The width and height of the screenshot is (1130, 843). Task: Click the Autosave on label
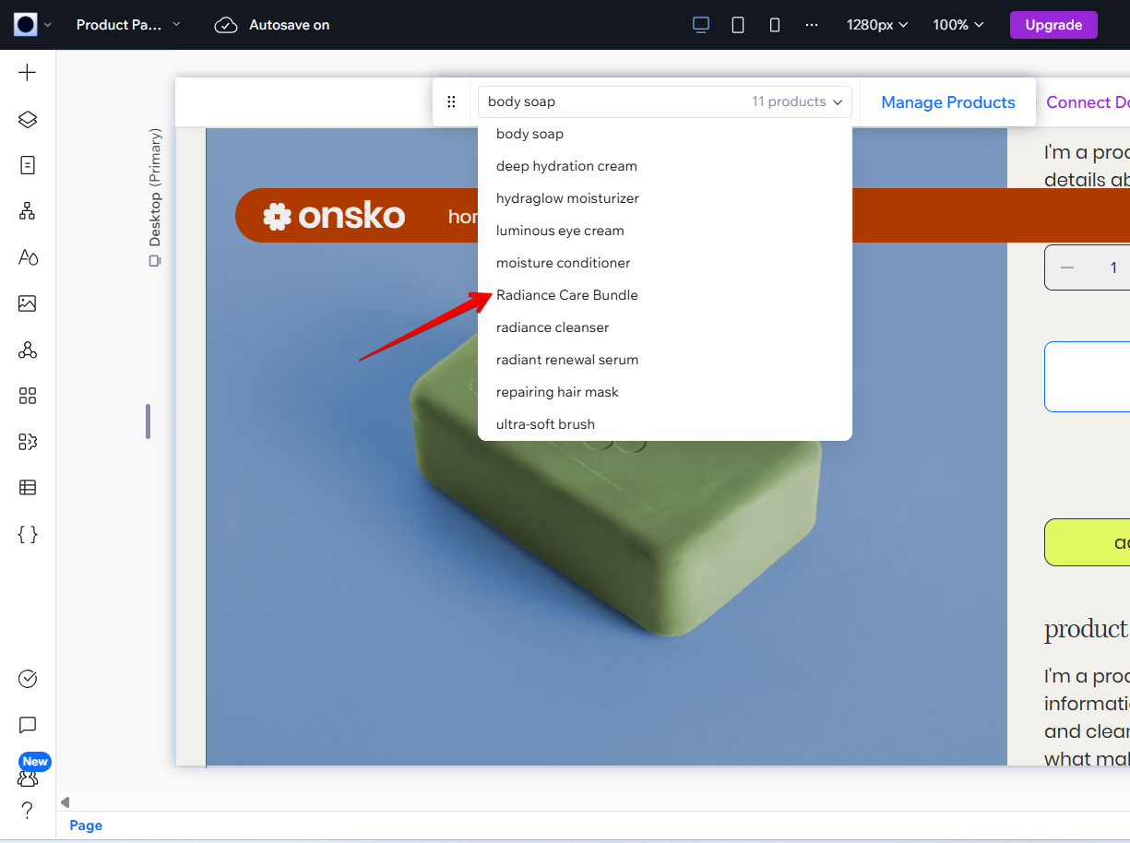click(290, 25)
